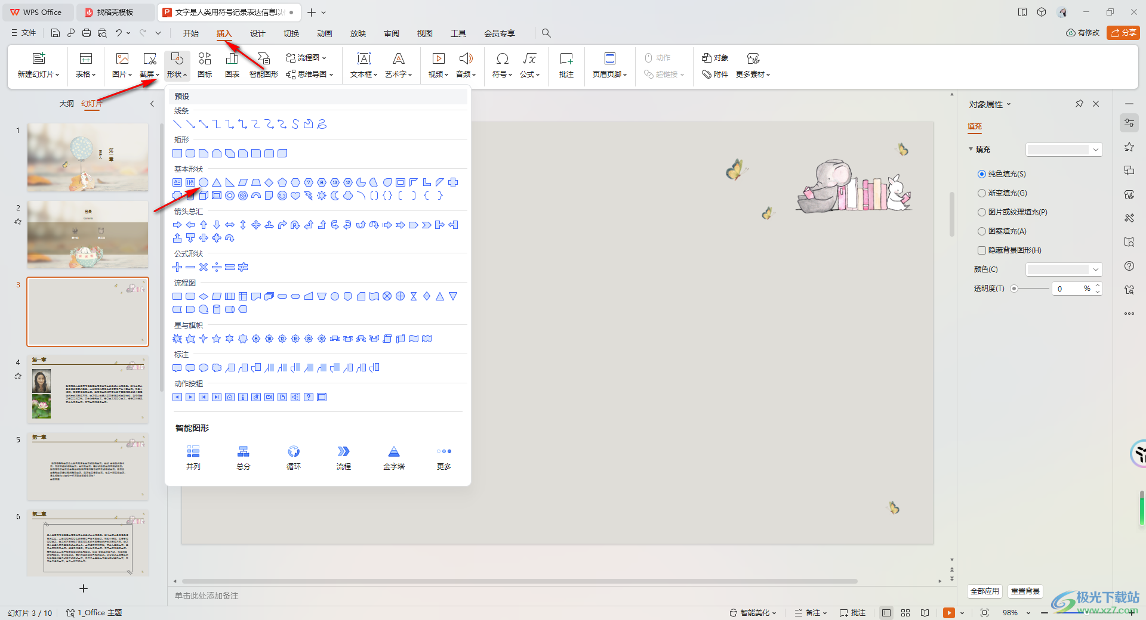Open 更多 smart graphics
The image size is (1146, 620).
444,458
